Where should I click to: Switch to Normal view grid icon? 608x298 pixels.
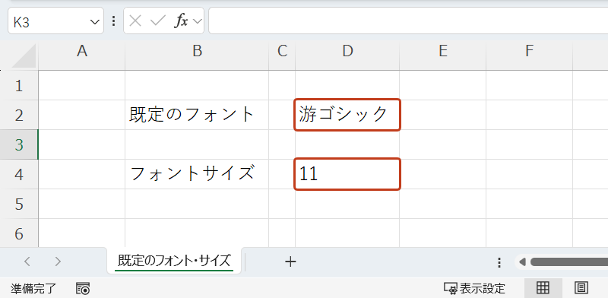pyautogui.click(x=543, y=288)
